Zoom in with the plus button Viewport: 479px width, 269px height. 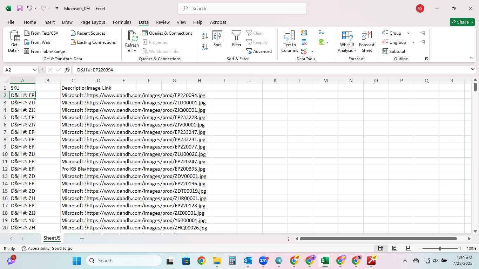461,248
